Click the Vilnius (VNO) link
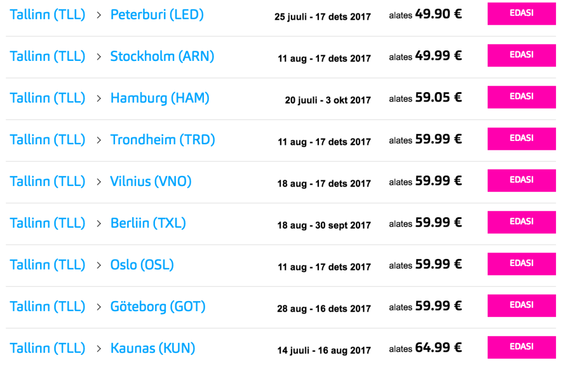 coord(151,182)
